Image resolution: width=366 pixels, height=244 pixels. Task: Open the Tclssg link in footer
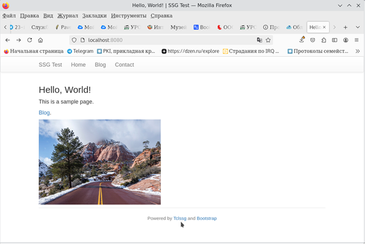179,218
